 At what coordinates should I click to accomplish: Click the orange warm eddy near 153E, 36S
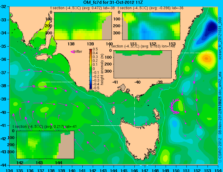point(206,58)
